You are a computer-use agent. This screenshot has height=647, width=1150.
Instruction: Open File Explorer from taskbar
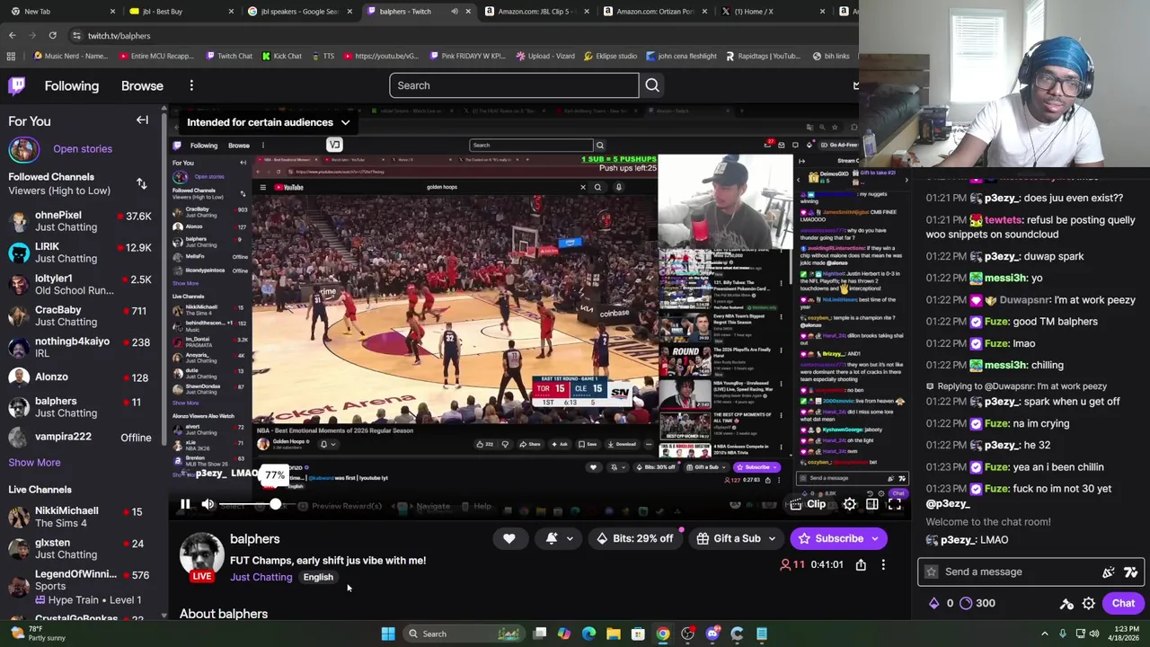click(x=613, y=634)
